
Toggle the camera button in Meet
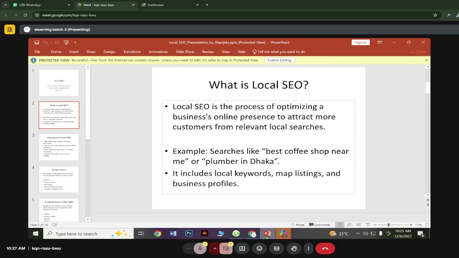[226, 248]
